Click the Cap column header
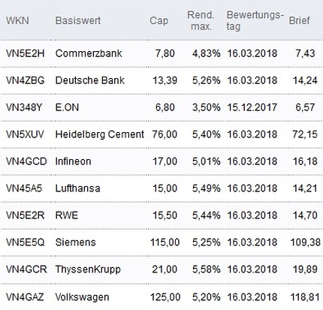The height and width of the screenshot is (310, 323). pyautogui.click(x=158, y=21)
